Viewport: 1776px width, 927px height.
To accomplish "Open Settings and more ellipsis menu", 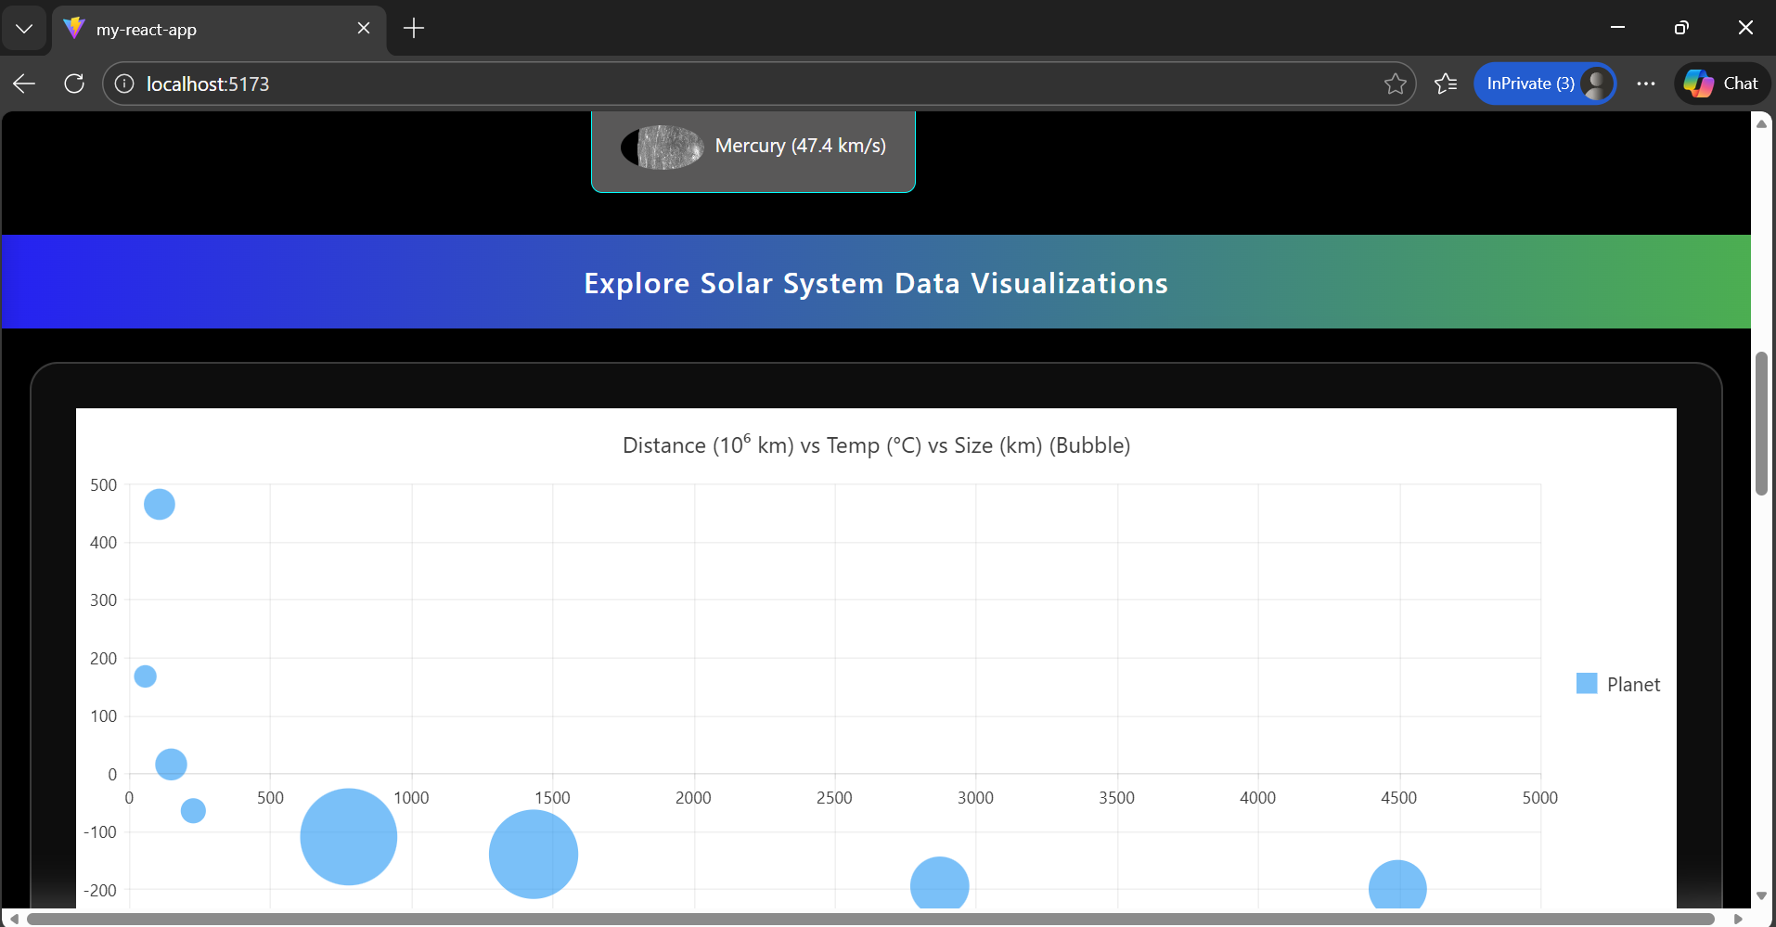I will [x=1646, y=84].
